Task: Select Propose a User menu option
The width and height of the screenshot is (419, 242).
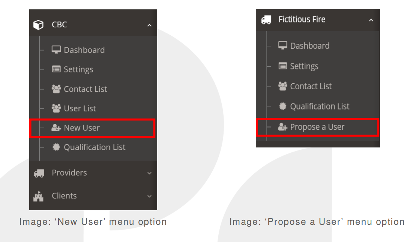Action: [x=317, y=127]
